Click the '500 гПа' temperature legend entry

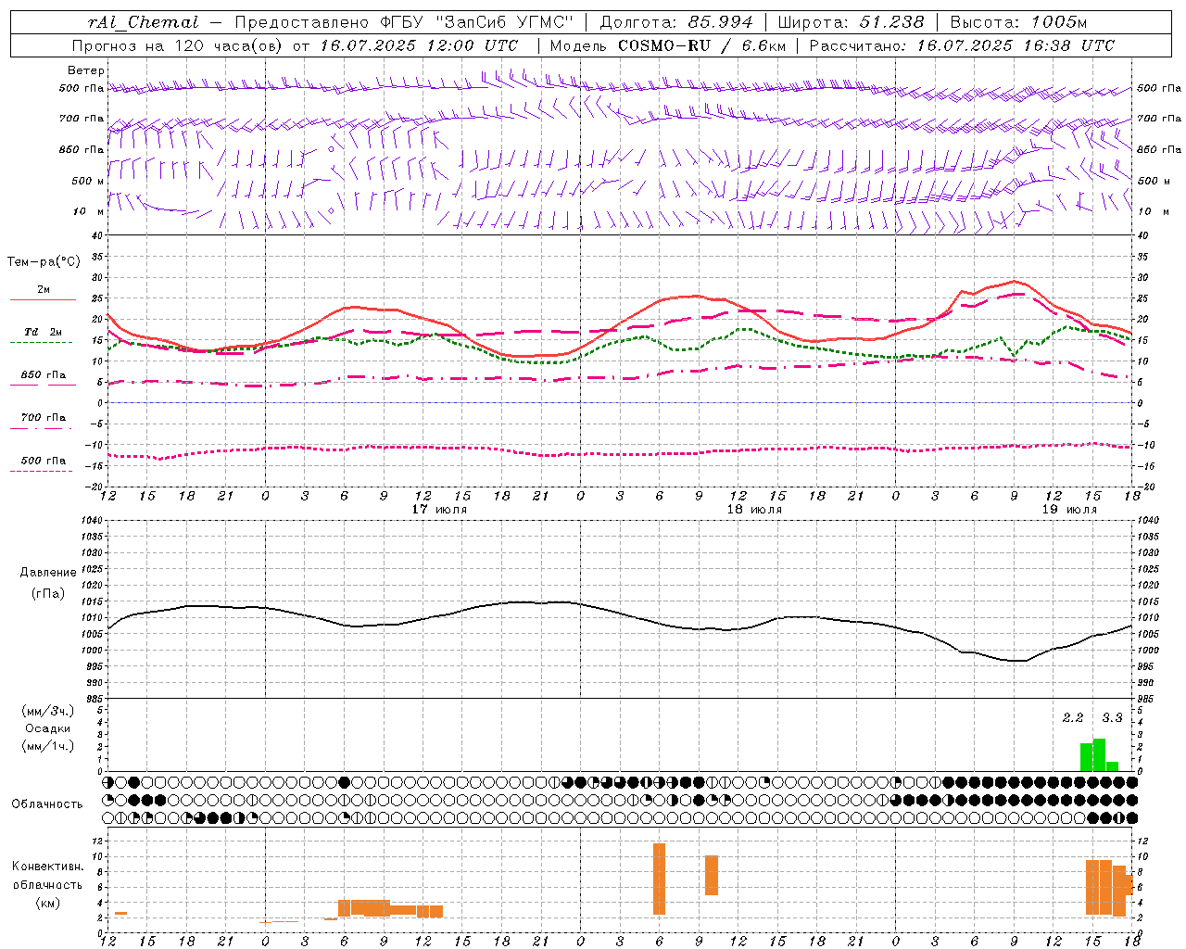[43, 461]
